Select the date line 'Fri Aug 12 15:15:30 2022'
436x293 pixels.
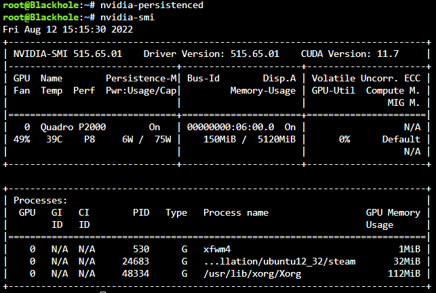(68, 29)
